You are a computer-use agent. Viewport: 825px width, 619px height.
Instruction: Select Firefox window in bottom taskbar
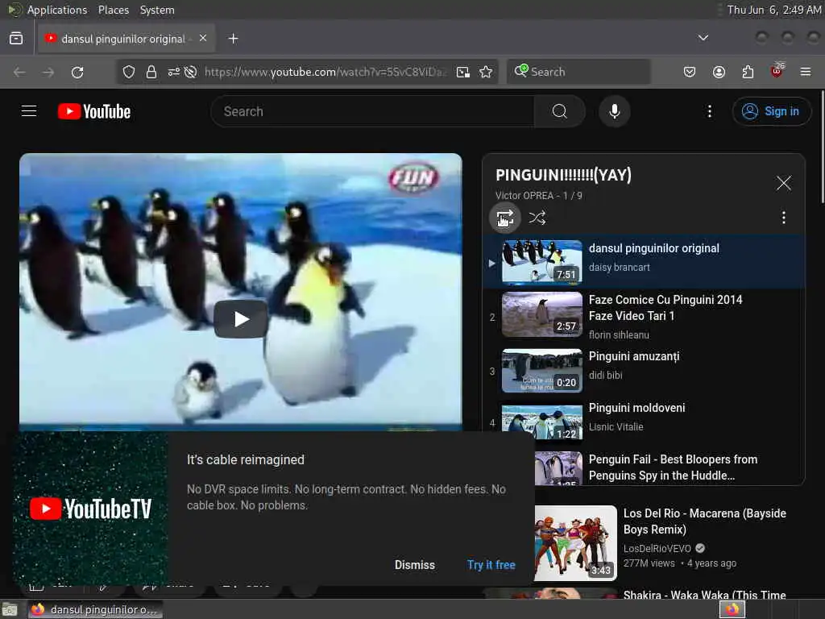point(95,609)
